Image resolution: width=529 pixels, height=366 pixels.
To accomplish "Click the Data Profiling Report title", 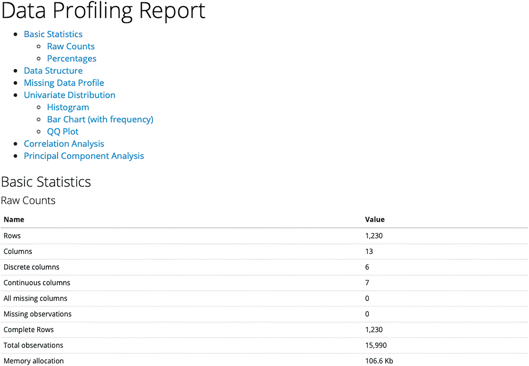I will click(x=103, y=11).
